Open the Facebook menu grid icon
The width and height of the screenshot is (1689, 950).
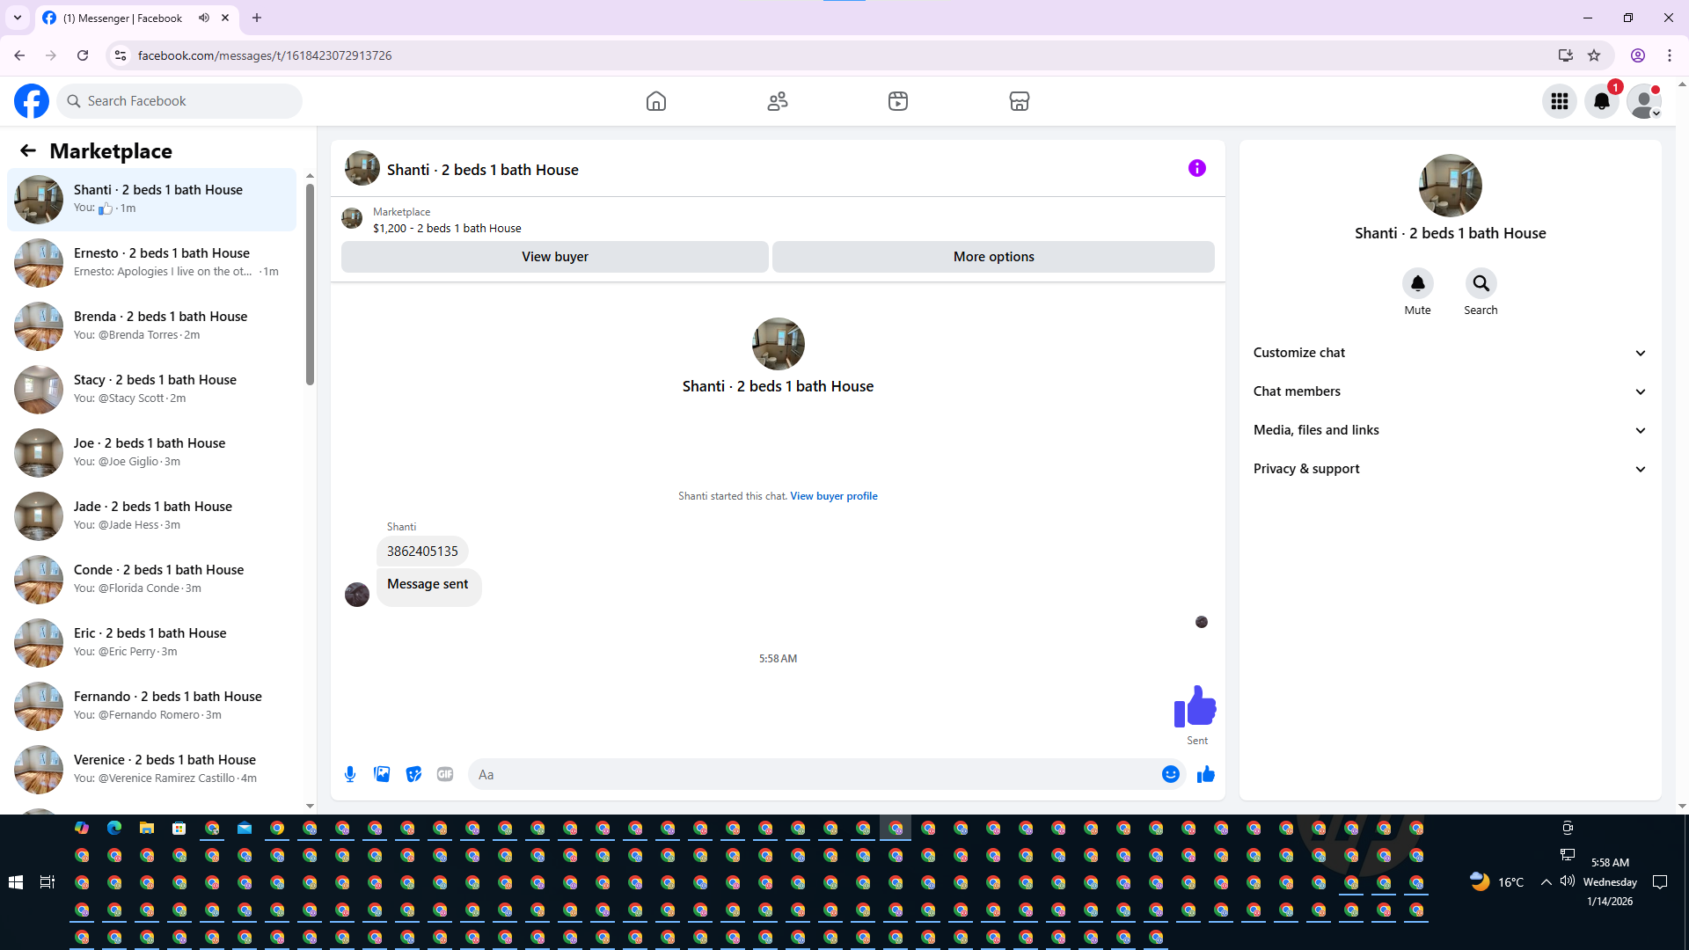tap(1559, 101)
